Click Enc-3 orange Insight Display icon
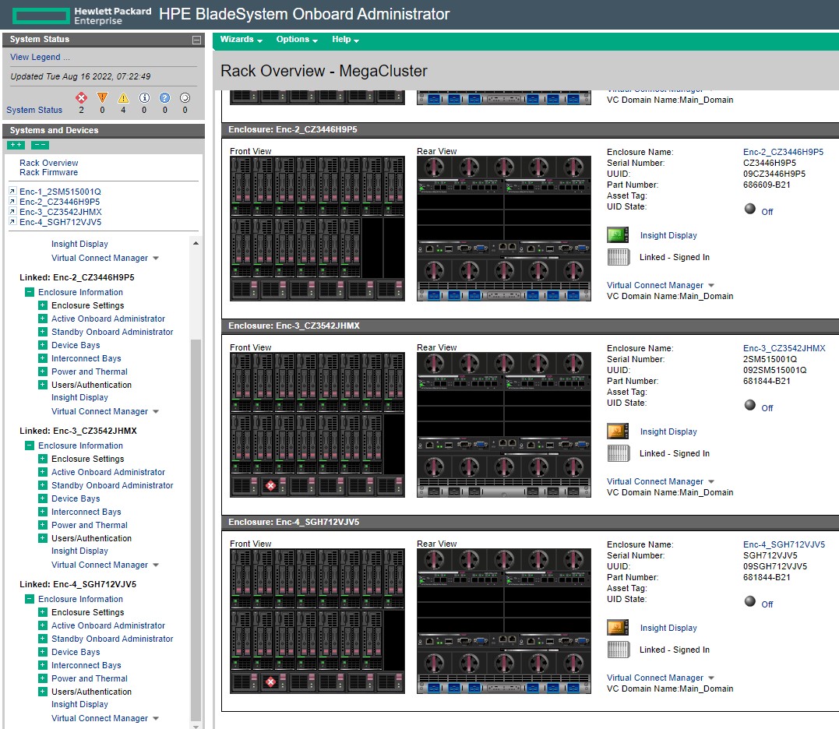 [x=618, y=431]
